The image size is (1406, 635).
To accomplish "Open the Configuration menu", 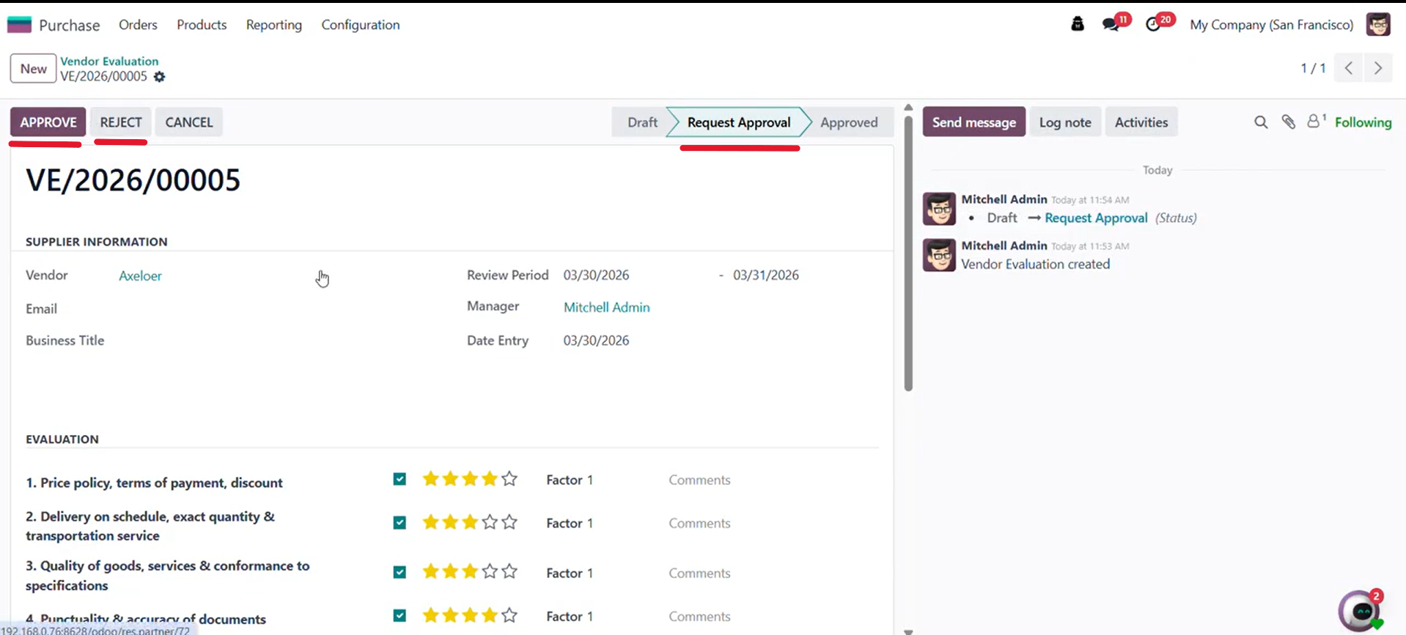I will coord(361,25).
